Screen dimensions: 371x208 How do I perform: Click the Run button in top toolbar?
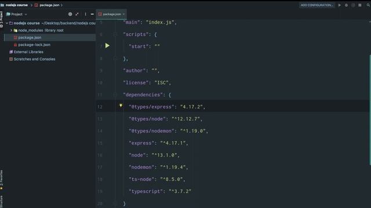point(340,5)
